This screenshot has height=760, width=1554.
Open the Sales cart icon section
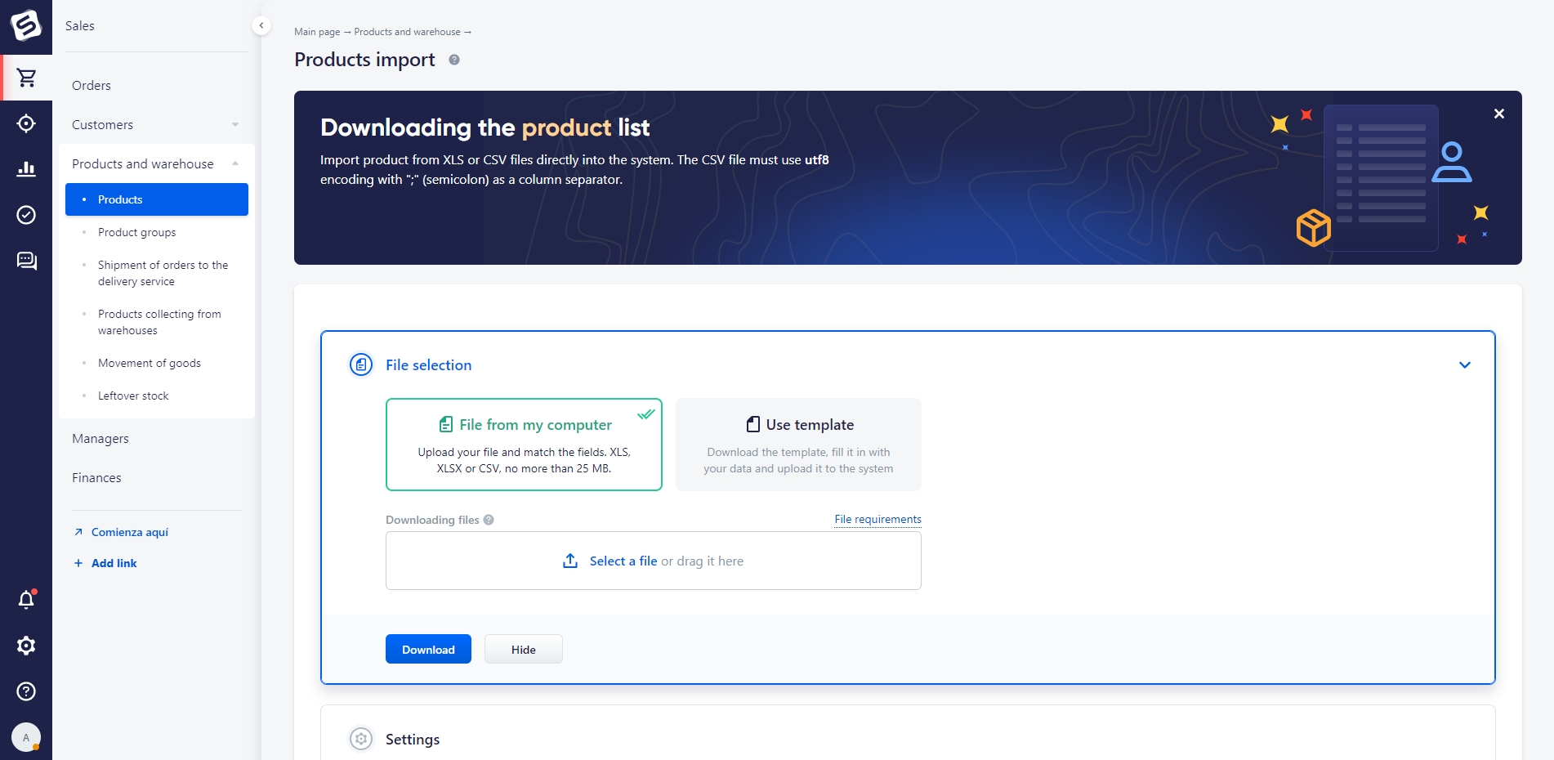click(26, 78)
